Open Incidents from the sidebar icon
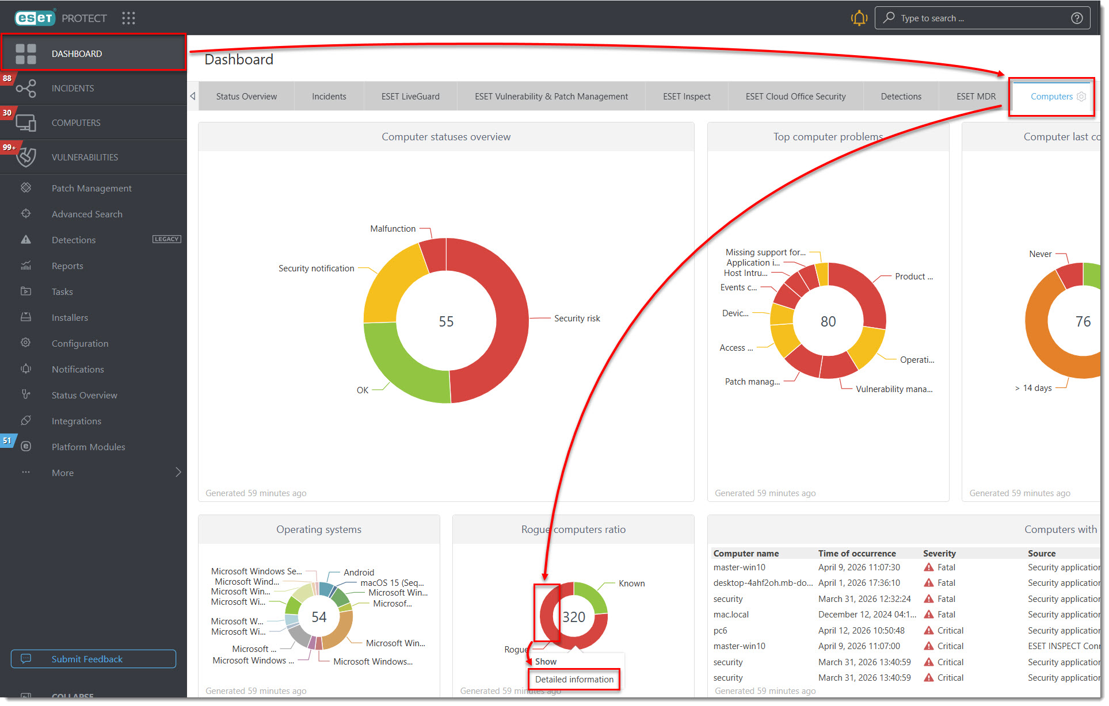 click(25, 88)
